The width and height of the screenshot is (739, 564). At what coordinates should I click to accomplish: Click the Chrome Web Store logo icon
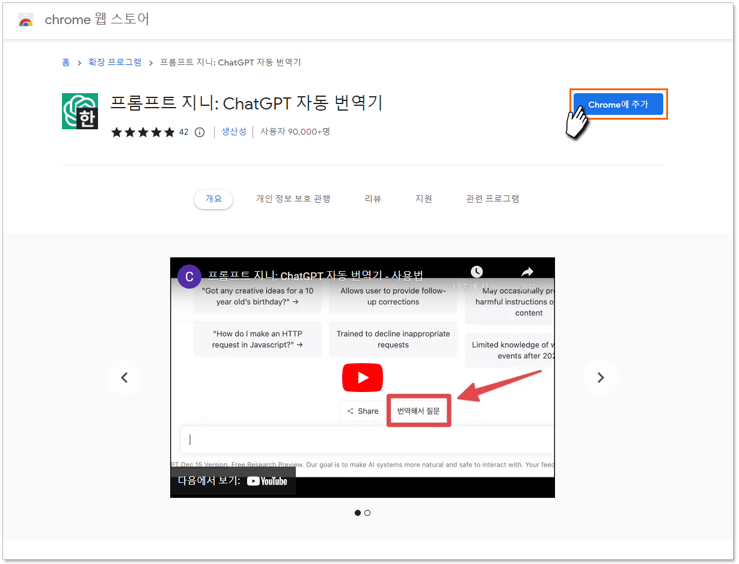pos(25,19)
